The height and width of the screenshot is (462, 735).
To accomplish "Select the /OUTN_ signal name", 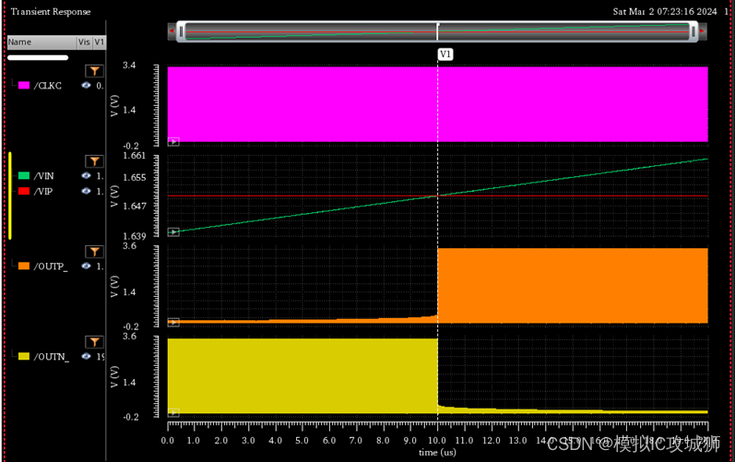I will (x=51, y=357).
